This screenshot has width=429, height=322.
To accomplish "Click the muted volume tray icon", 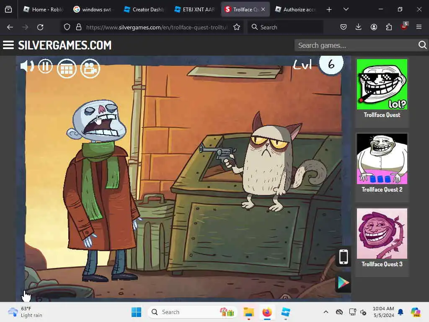I will coord(363,312).
